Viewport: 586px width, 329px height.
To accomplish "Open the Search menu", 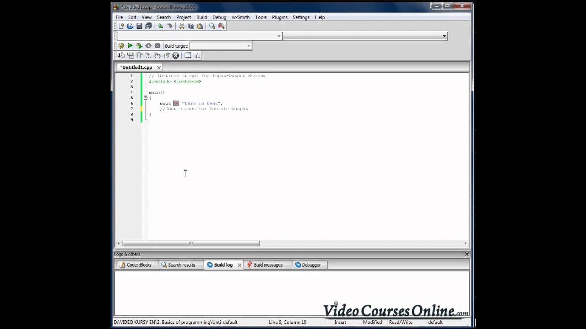I will tap(163, 17).
